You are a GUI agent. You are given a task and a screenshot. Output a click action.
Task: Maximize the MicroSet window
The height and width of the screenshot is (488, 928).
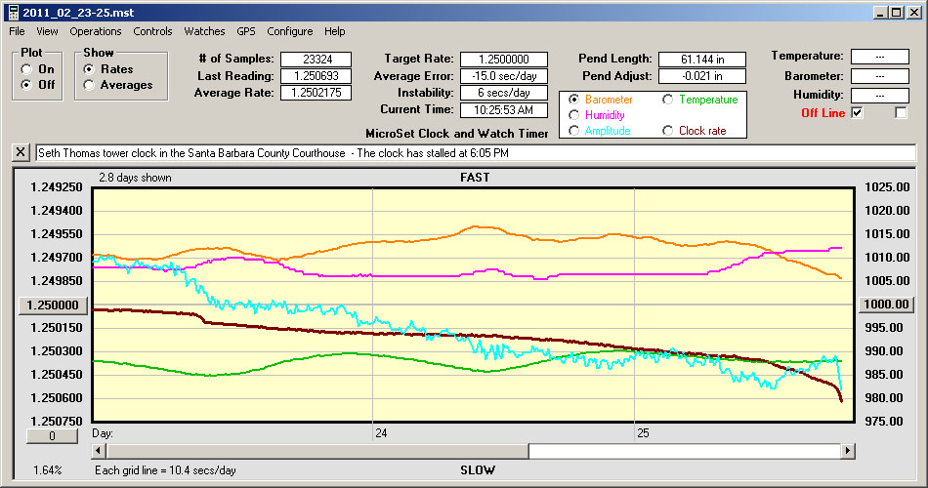pyautogui.click(x=897, y=13)
